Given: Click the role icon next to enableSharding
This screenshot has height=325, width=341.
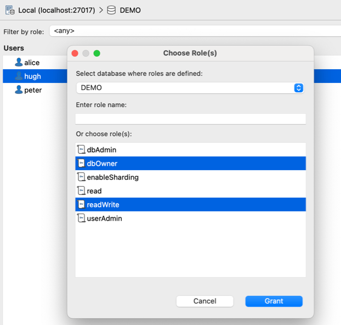Looking at the screenshot, I should click(x=81, y=177).
